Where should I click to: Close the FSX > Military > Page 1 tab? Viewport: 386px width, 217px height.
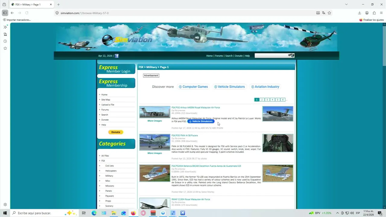pos(51,5)
